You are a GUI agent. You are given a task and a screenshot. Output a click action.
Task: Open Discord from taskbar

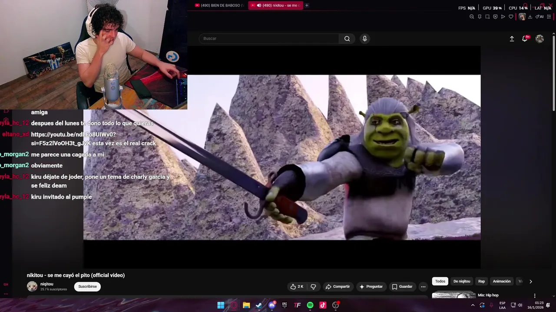coord(272,305)
